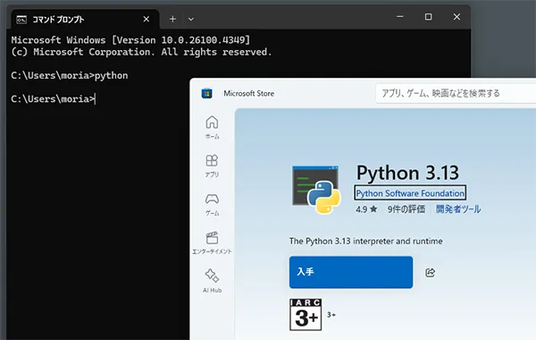
Task: Click the command prompt tab icon
Action: click(x=21, y=20)
